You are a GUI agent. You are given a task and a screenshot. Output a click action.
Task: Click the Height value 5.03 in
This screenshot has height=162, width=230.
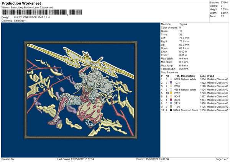click(225, 9)
